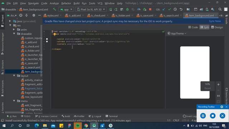Click the Git commit checkmark icon
This screenshot has width=229, height=129.
pyautogui.click(x=169, y=10)
